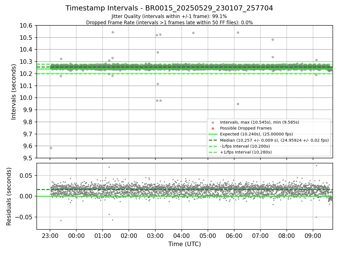
Task: Click legend entry "-1/fps Interval (10.200s)"
Action: [245, 146]
